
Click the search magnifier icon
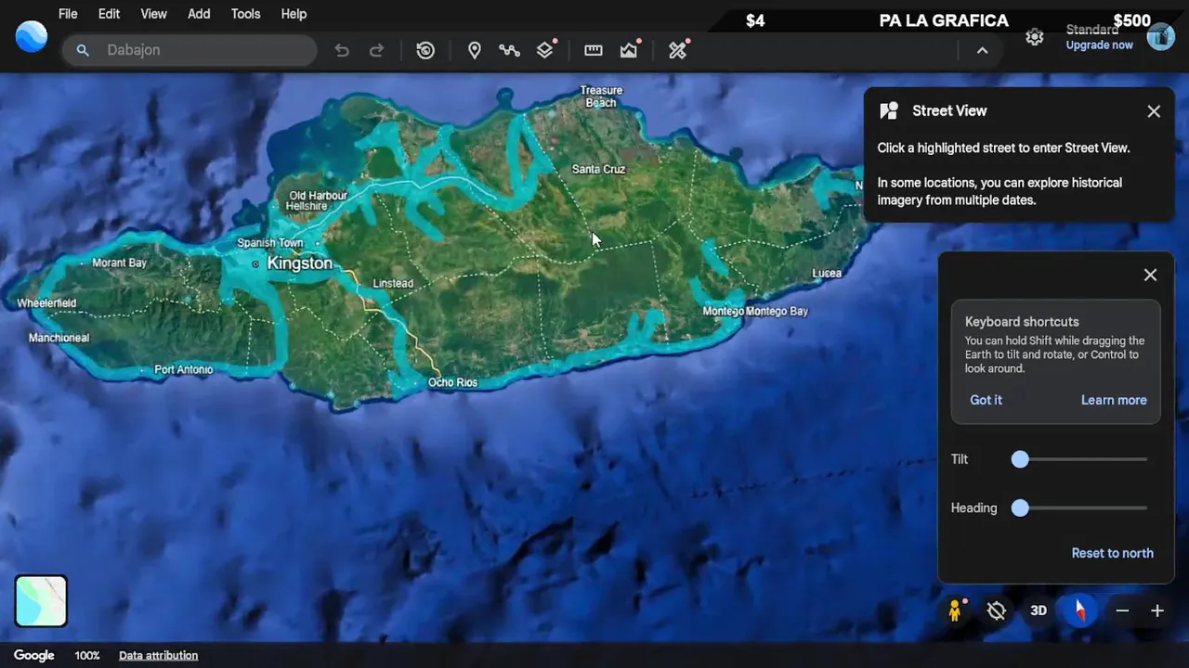(83, 50)
